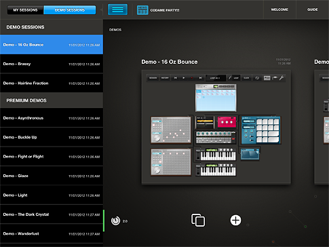The height and width of the screenshot is (247, 329).
Task: Click the green sidebar scrollbar indicator
Action: pyautogui.click(x=104, y=221)
